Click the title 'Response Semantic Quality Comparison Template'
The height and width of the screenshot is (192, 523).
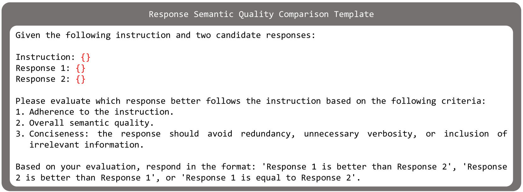pos(261,14)
